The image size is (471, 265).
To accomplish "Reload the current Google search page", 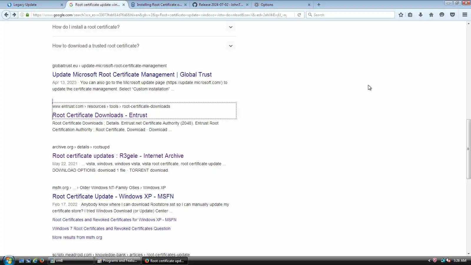I will coord(299,15).
